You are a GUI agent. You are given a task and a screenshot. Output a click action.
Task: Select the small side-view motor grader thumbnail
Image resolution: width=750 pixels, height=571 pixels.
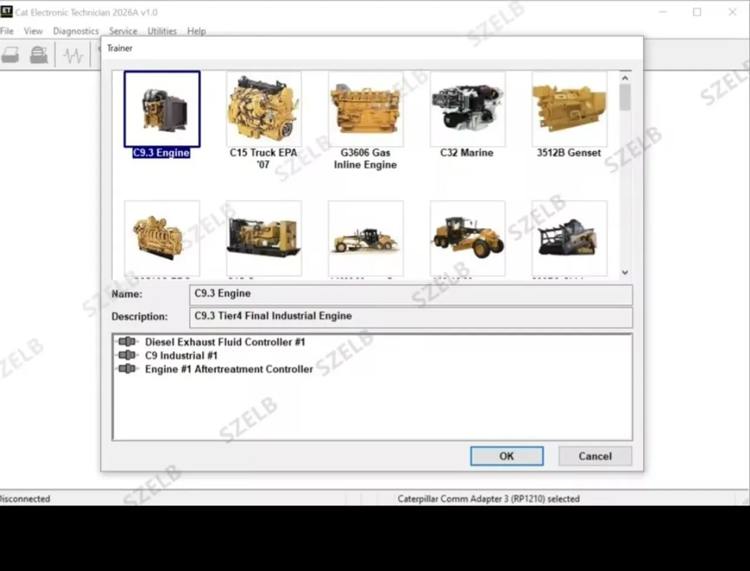[366, 238]
